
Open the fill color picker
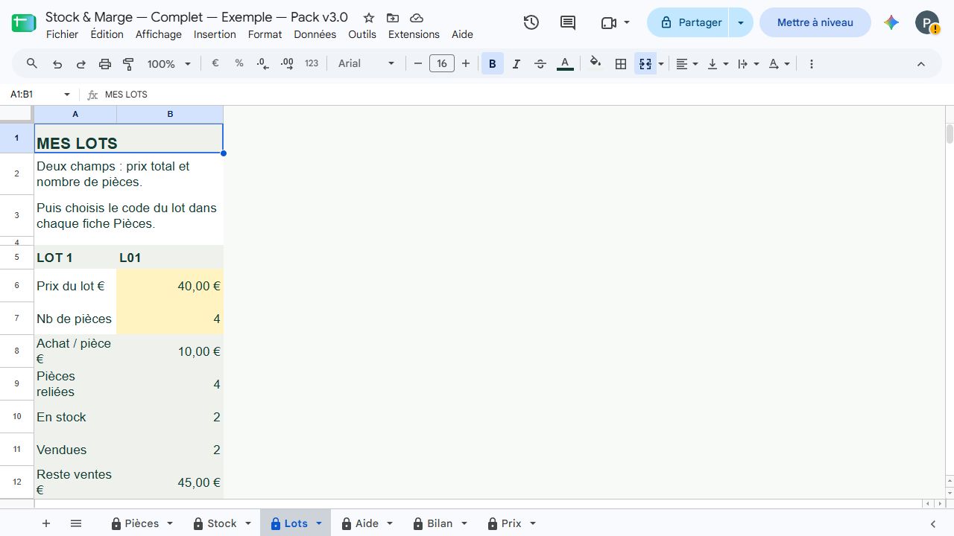595,64
